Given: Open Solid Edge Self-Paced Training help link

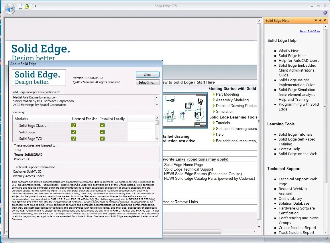Looking at the screenshot, I should click(297, 142).
